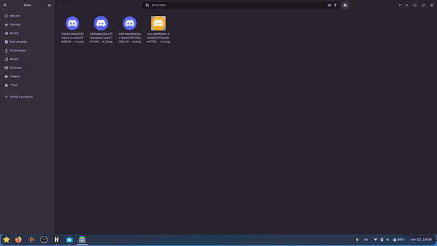Select the file thumbnail starting 3966dab05ec7f

click(101, 23)
